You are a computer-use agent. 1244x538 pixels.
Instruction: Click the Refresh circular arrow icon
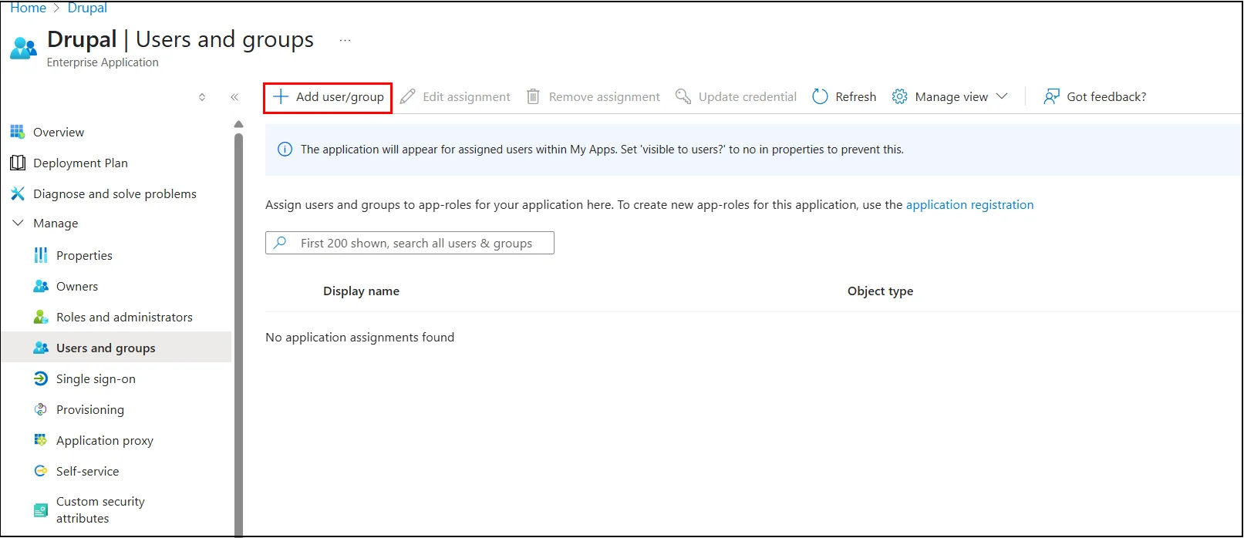tap(820, 96)
